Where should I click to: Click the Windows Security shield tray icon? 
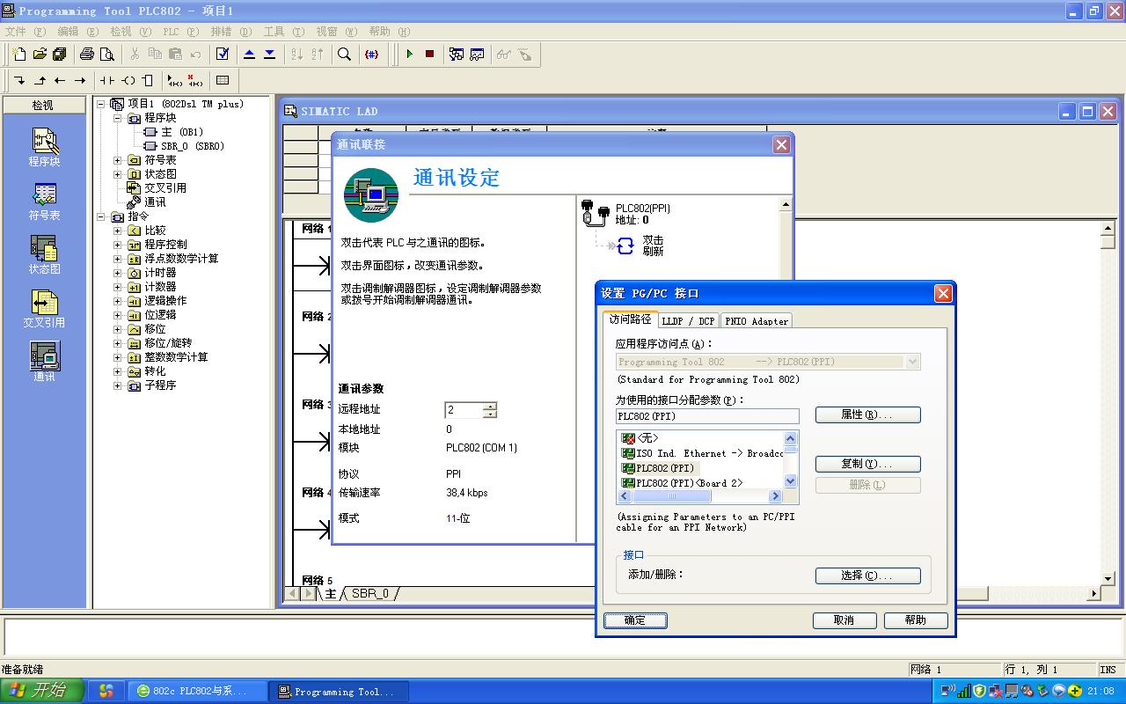[x=978, y=691]
